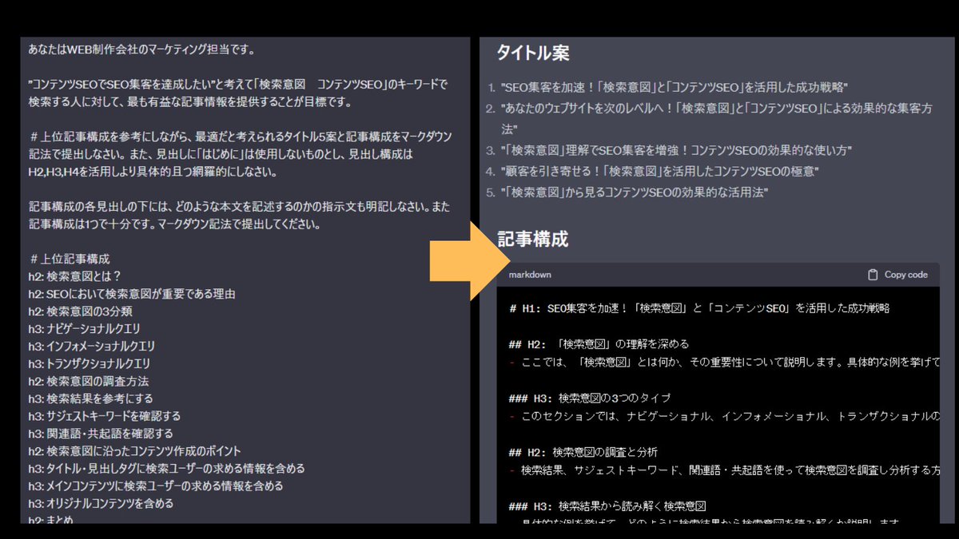The height and width of the screenshot is (539, 959).
Task: Click the code line '検索結果、サジェストキーワード、関連語'
Action: (x=724, y=470)
